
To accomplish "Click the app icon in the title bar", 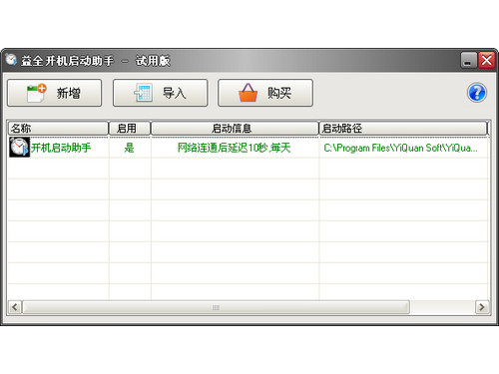I will point(11,60).
